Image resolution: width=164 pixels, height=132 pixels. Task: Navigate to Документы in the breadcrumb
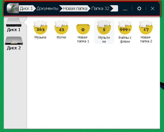point(47,9)
